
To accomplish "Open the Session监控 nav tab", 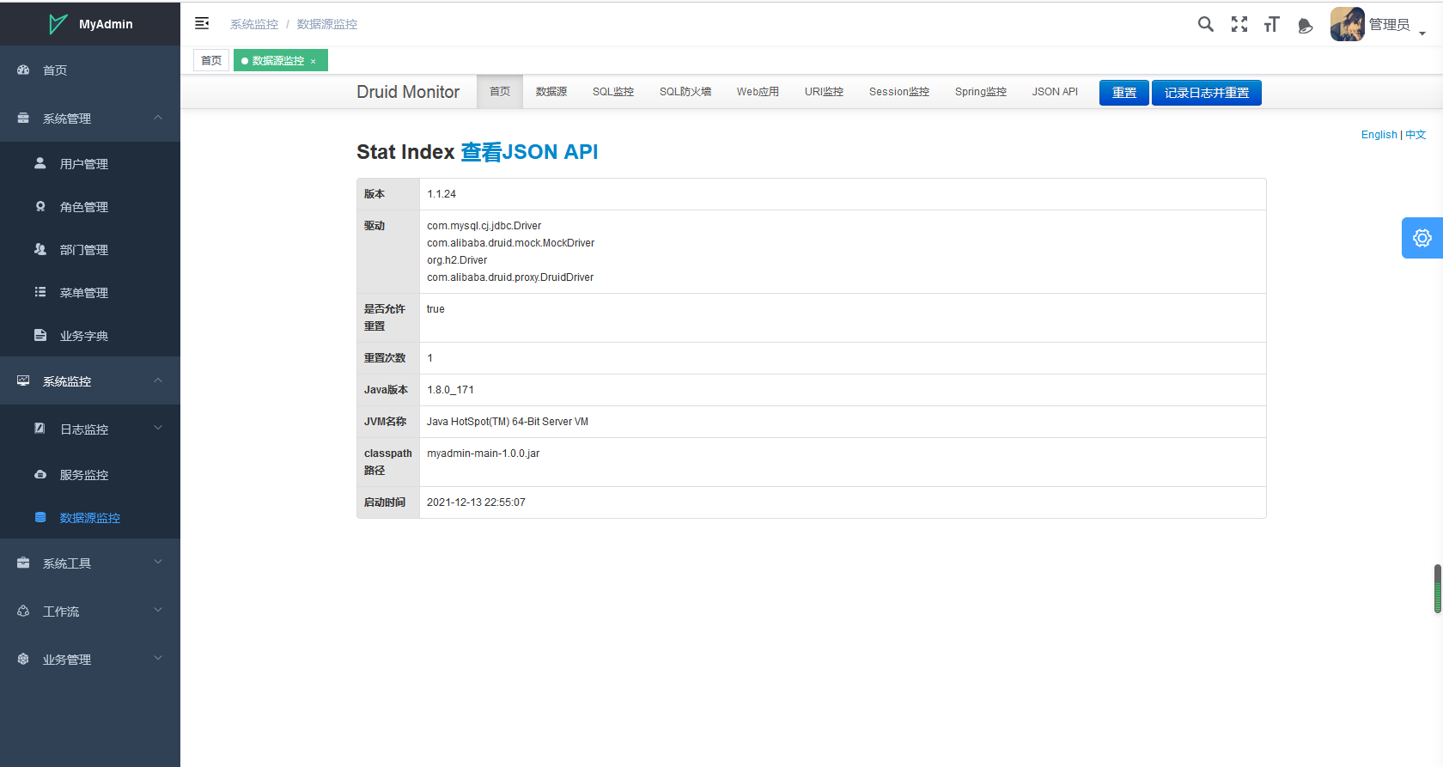I will (x=899, y=92).
